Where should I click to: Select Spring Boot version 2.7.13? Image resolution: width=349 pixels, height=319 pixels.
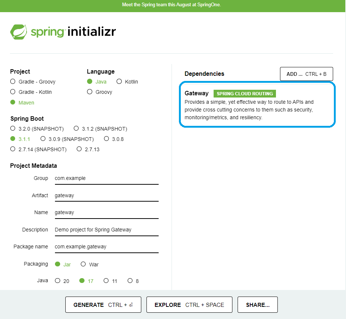pyautogui.click(x=88, y=149)
